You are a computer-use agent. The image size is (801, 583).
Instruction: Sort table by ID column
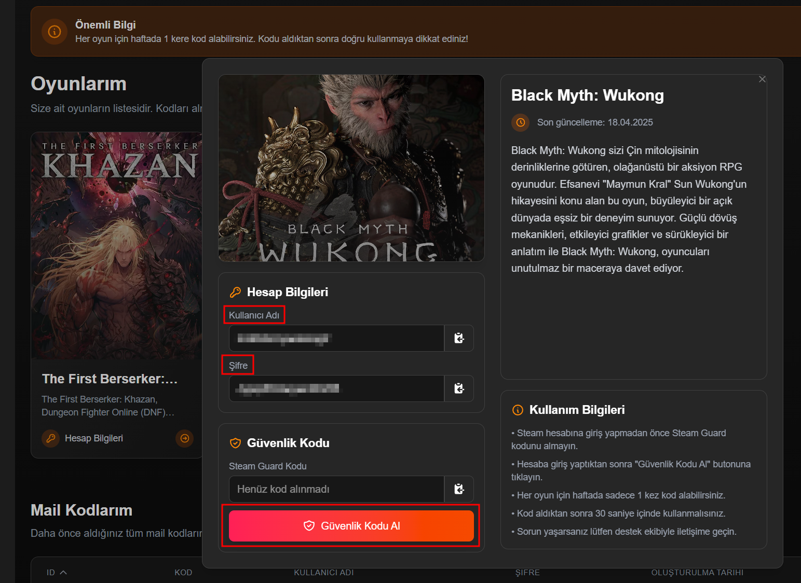(57, 573)
